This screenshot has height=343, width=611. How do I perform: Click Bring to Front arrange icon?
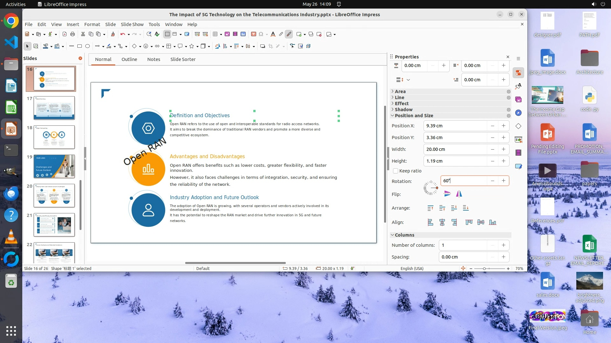coord(430,208)
